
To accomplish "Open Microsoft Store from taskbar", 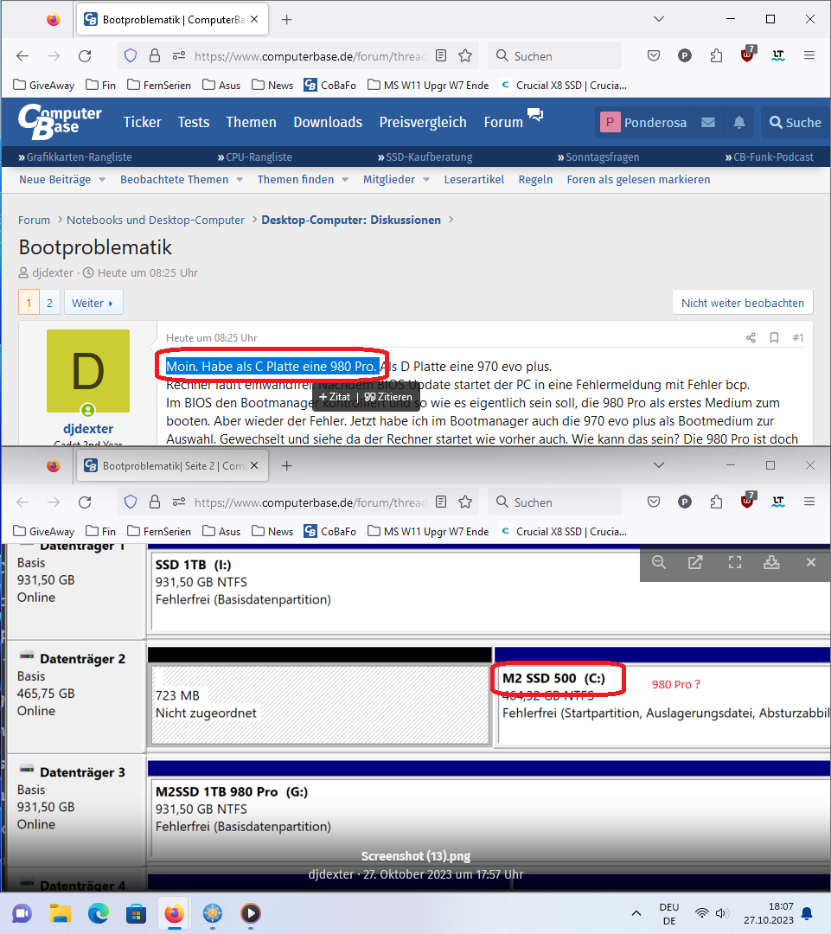I will (137, 913).
